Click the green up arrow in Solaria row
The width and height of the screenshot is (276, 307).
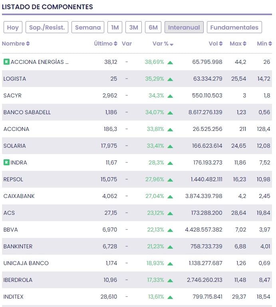(x=171, y=146)
